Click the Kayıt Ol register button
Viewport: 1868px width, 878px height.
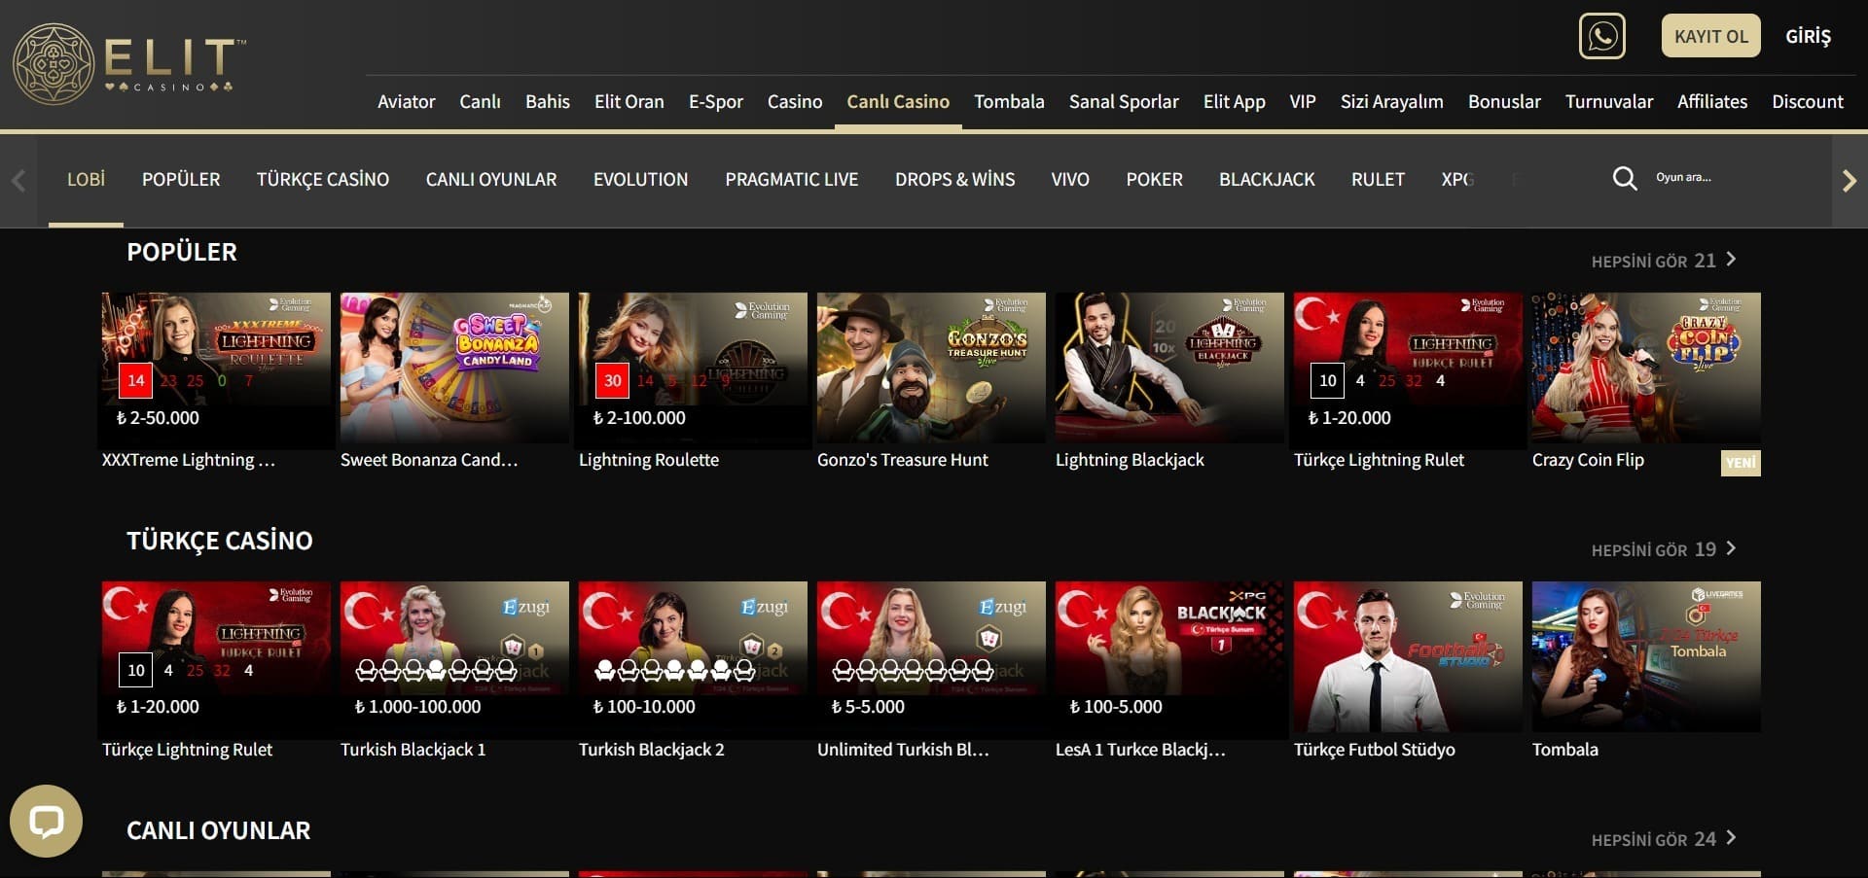pos(1710,37)
